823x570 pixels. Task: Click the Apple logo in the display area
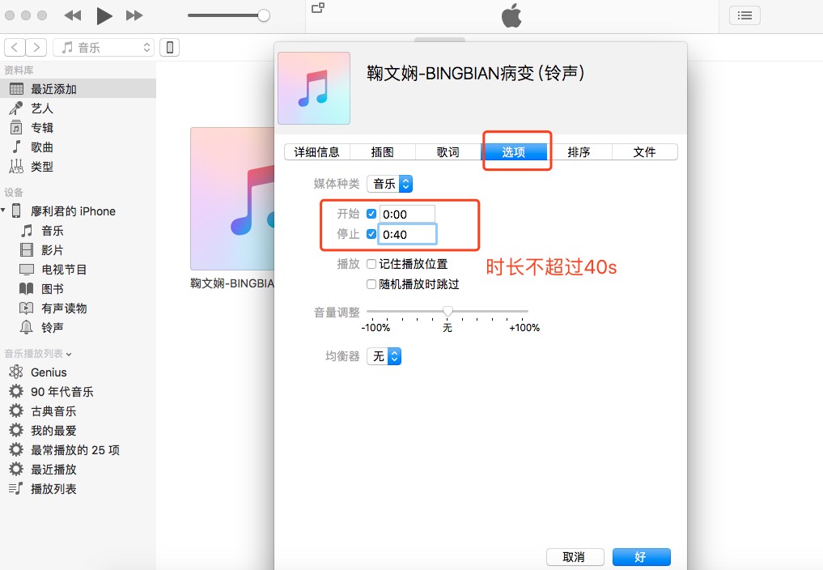pyautogui.click(x=511, y=15)
